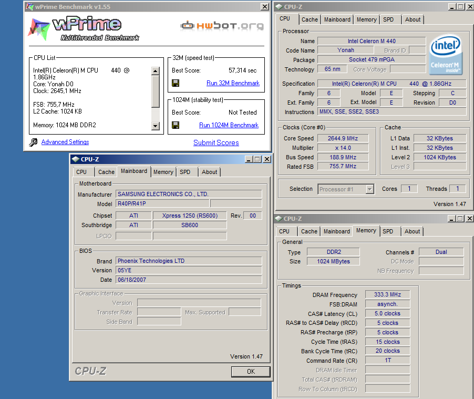The image size is (474, 399).
Task: Run the 32M Benchmark
Action: click(233, 83)
